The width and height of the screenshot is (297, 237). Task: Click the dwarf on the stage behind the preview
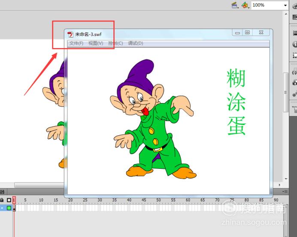tap(54, 114)
